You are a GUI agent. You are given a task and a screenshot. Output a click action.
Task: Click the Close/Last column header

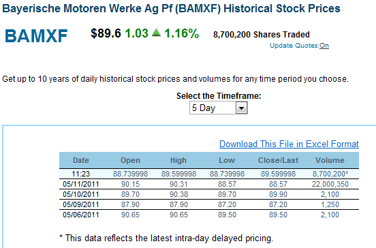click(278, 160)
